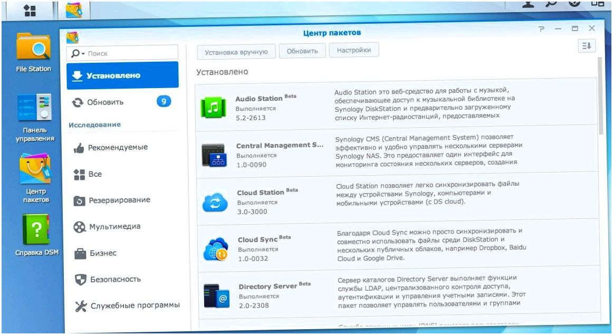613x335 pixels.
Task: Click the Cloud Sync package icon
Action: tap(216, 249)
